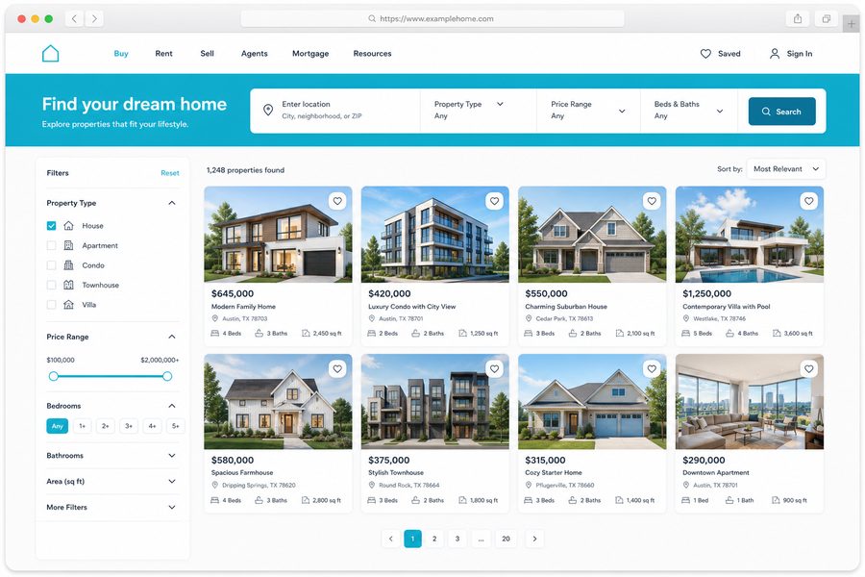Jump to results page 20
865x577 pixels.
click(x=506, y=539)
